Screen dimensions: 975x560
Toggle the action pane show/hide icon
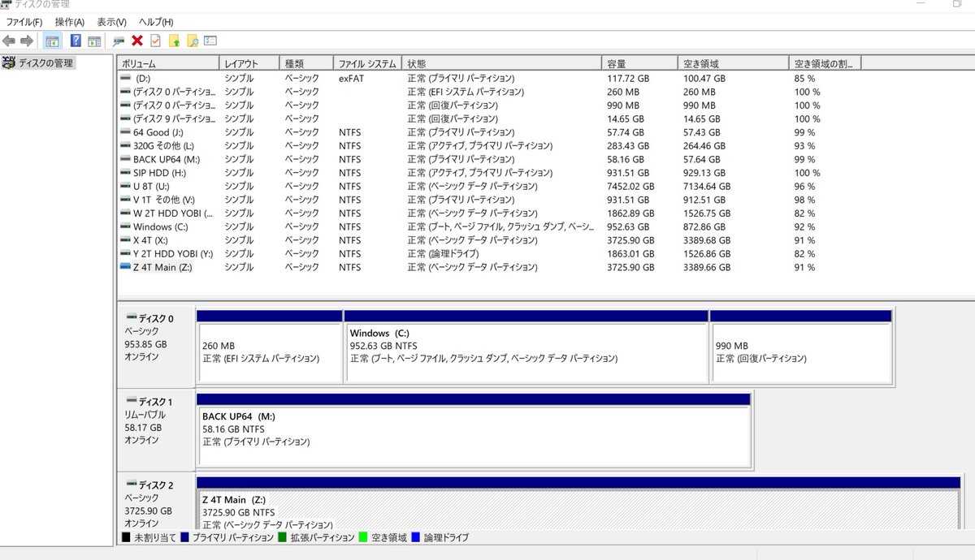coord(94,41)
